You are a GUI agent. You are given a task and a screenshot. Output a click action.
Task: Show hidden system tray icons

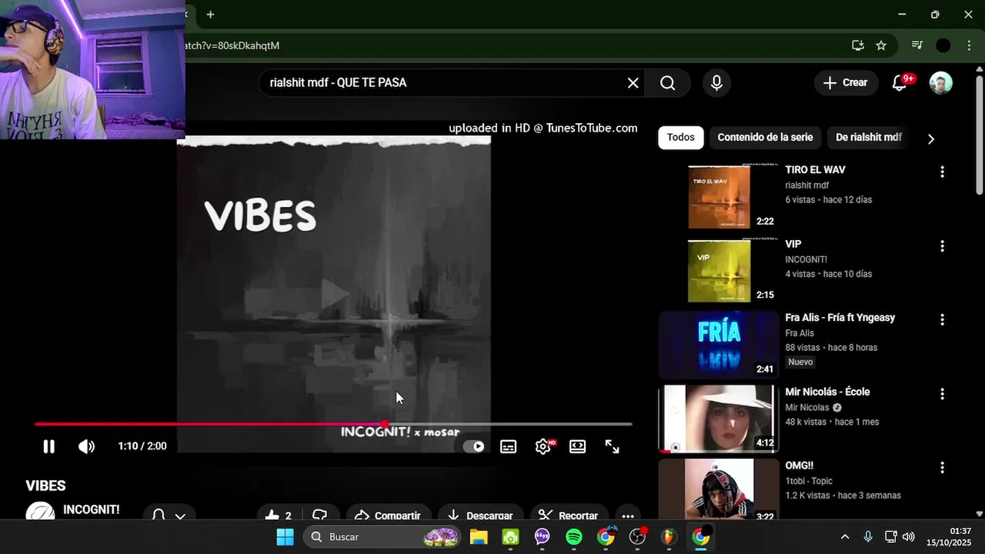tap(845, 537)
